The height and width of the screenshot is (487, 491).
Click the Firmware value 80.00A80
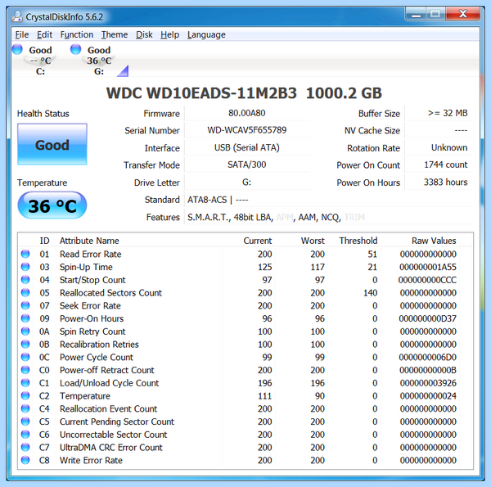pos(247,113)
